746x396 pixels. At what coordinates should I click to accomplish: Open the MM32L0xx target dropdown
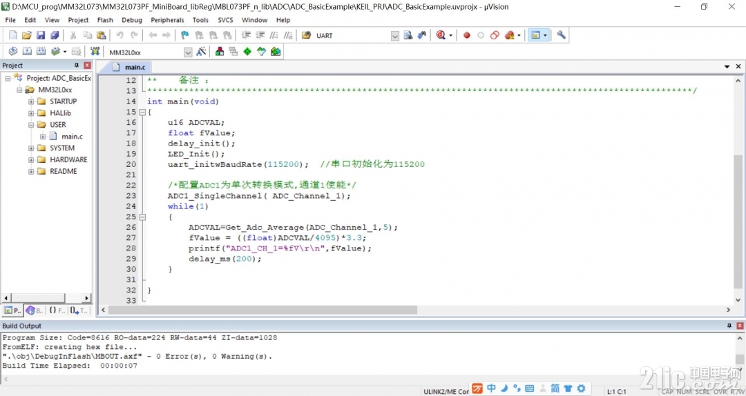[188, 52]
